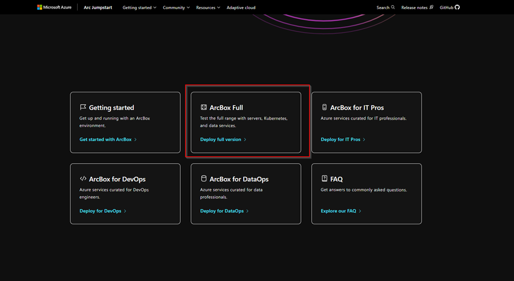Click the Microsoft Azure logo
514x281 pixels.
click(54, 7)
